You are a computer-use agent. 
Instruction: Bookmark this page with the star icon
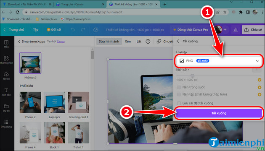(225, 12)
